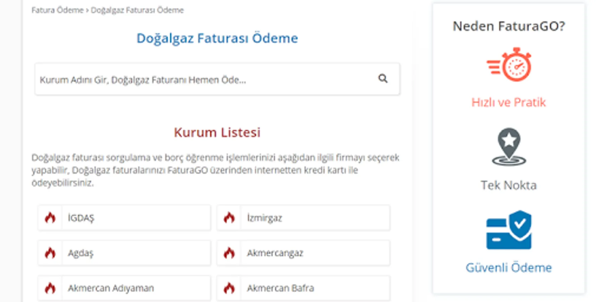This screenshot has width=604, height=302.
Task: Click the flame icon beside Akmercangaz
Action: [x=229, y=253]
